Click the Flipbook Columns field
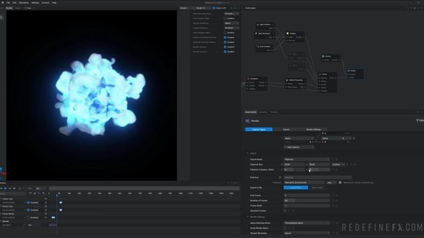This screenshot has width=424, height=238. tap(294, 170)
